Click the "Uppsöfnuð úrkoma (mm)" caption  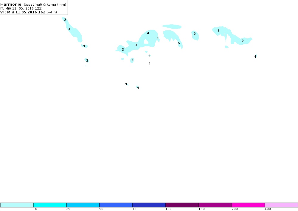tap(45, 4)
